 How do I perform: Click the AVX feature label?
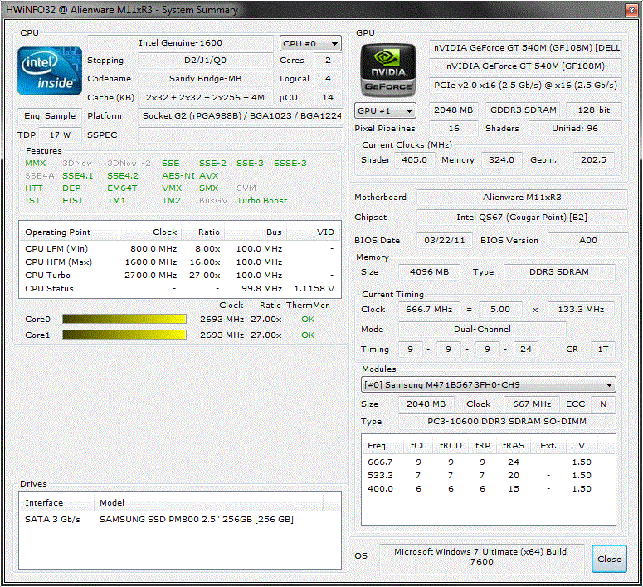[x=209, y=176]
